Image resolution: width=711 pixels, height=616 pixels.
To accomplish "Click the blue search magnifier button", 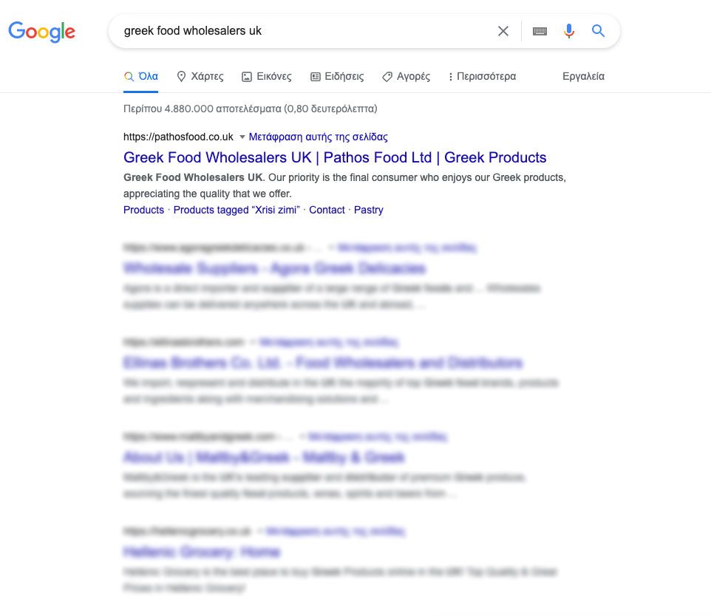I will click(x=598, y=31).
